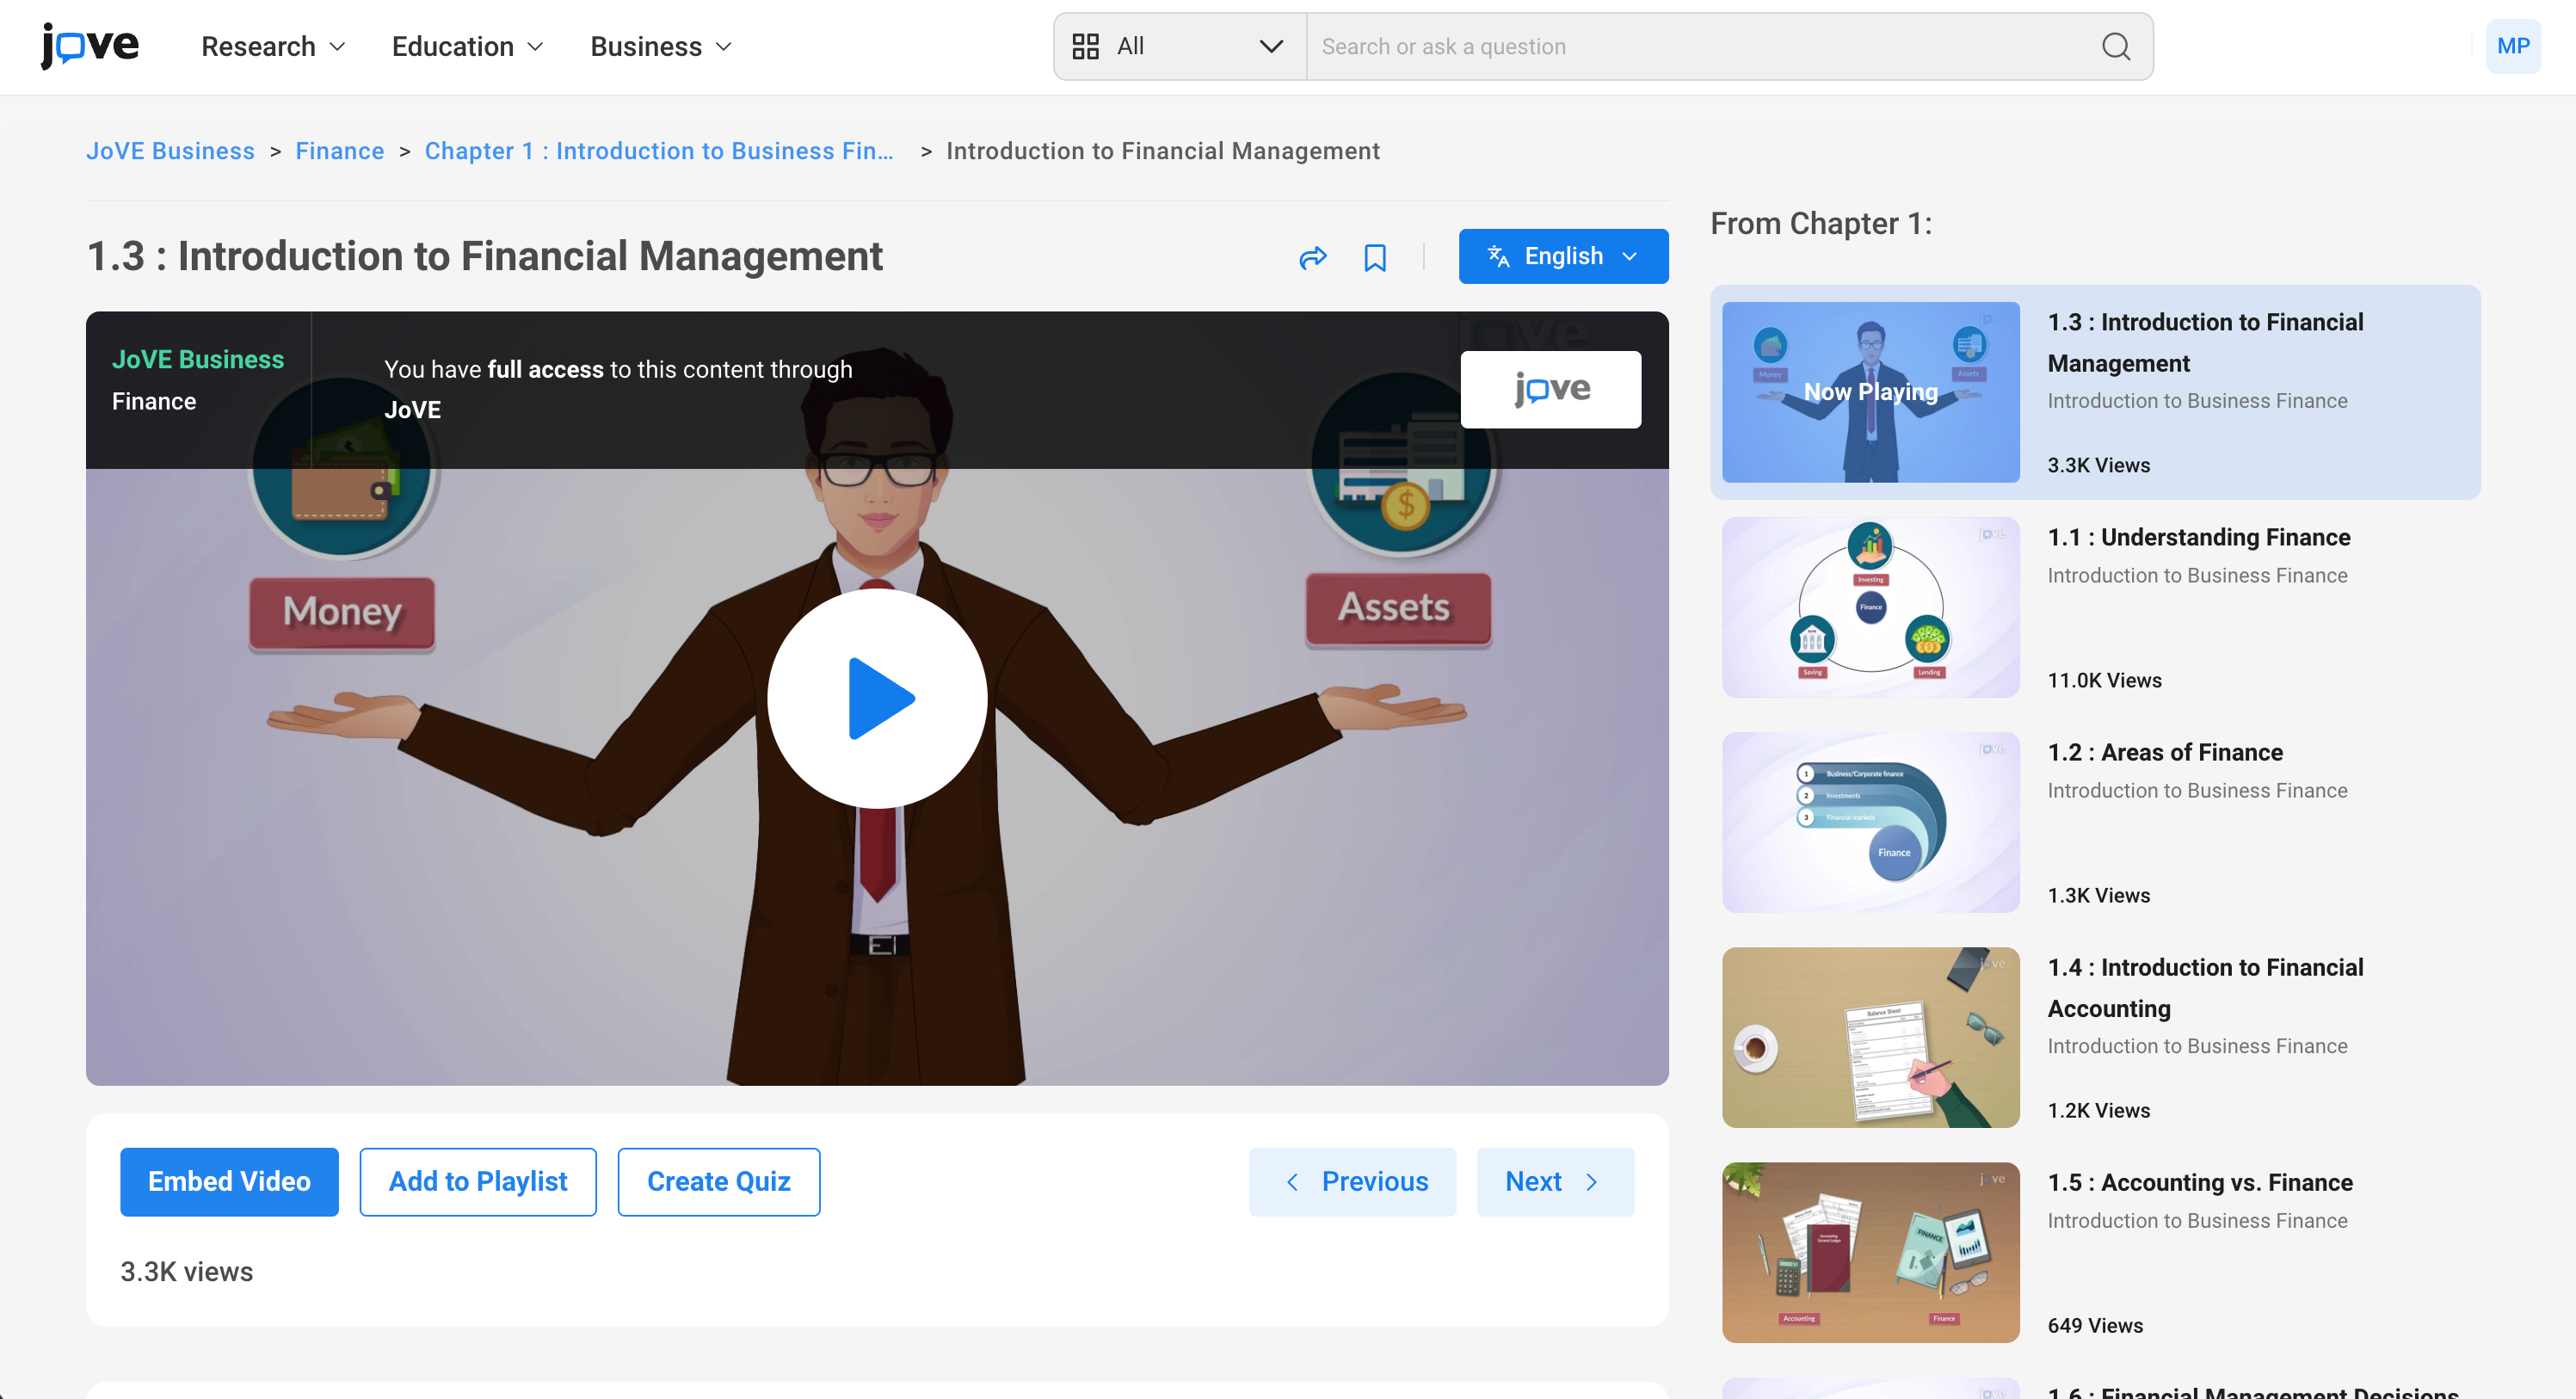The height and width of the screenshot is (1399, 2576).
Task: Click the search magnifier icon
Action: click(2115, 47)
